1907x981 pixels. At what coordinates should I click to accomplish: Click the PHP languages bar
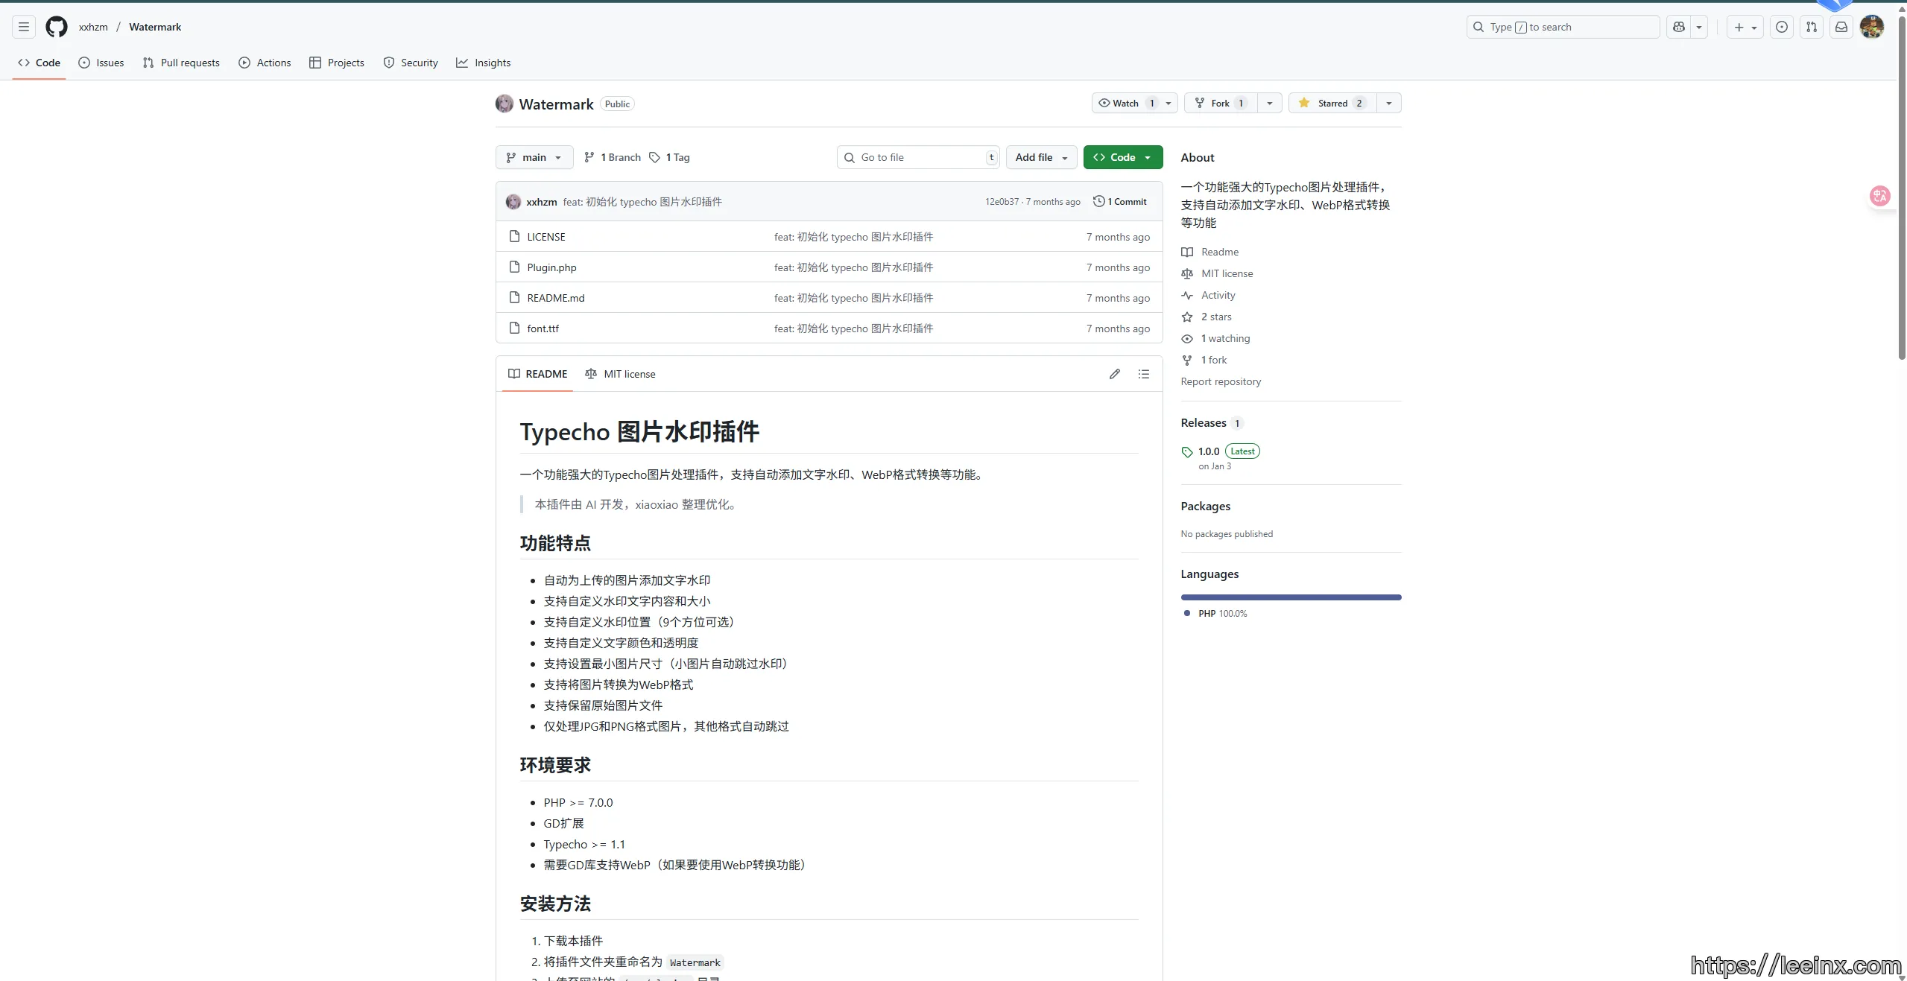pyautogui.click(x=1290, y=597)
